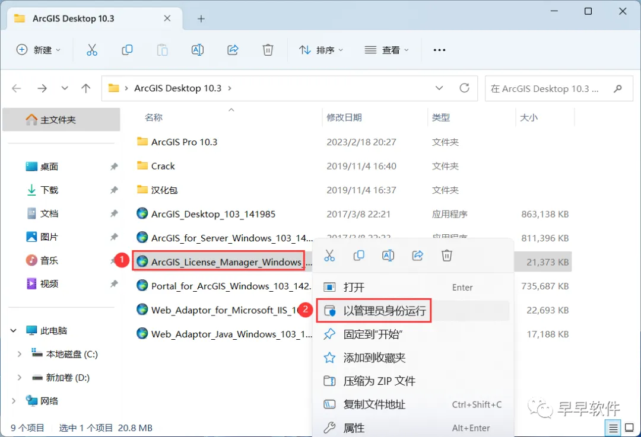
Task: Open 主文件夹 in the sidebar
Action: [x=61, y=120]
